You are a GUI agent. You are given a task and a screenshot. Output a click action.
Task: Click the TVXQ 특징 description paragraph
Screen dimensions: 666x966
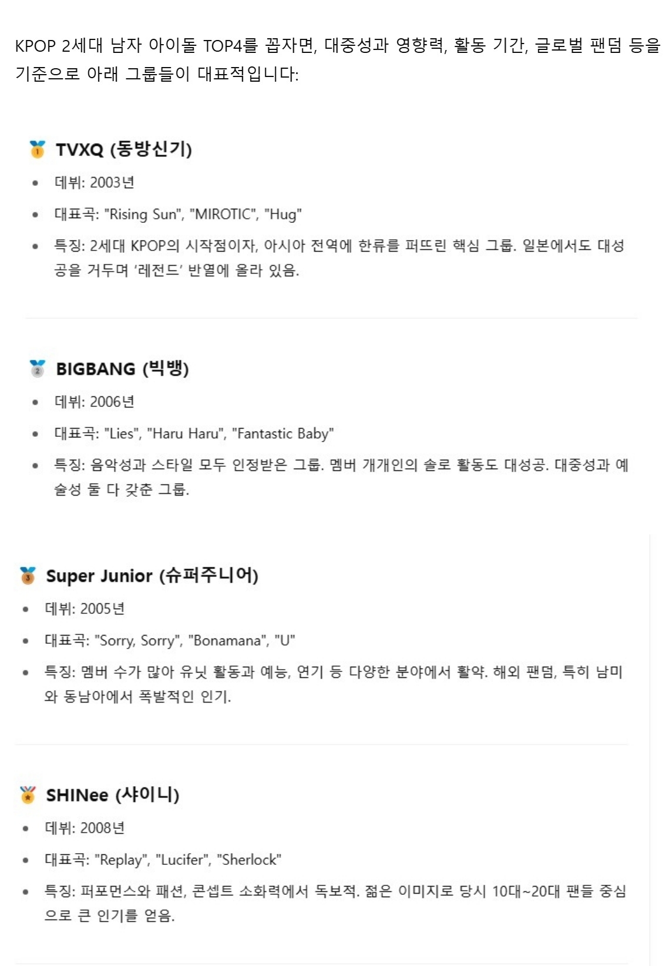point(339,258)
